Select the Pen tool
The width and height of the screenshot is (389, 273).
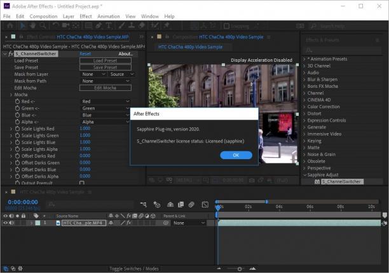[99, 25]
